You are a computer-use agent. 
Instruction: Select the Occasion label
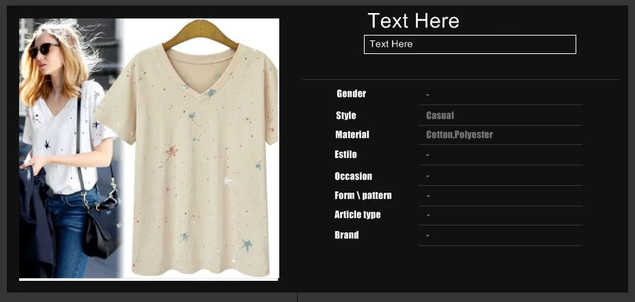(353, 176)
